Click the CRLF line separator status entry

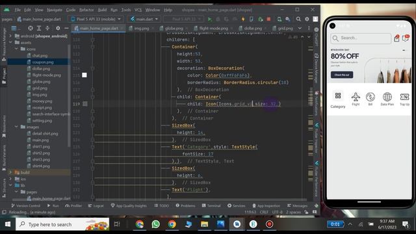pyautogui.click(x=264, y=213)
